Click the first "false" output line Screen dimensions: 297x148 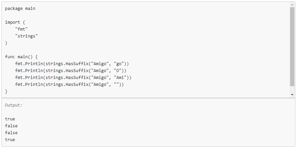coord(12,126)
